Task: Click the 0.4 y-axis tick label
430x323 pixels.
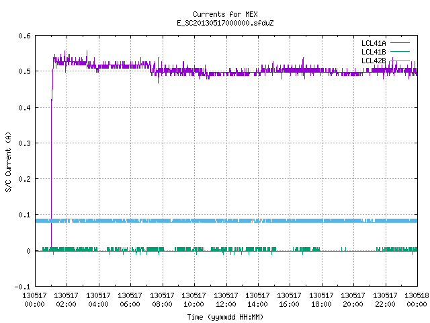Action: tap(24, 108)
